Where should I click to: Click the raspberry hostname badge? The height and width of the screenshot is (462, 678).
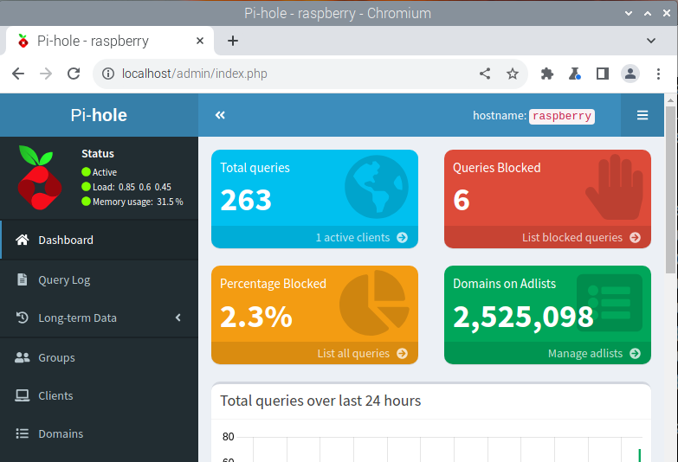(562, 116)
